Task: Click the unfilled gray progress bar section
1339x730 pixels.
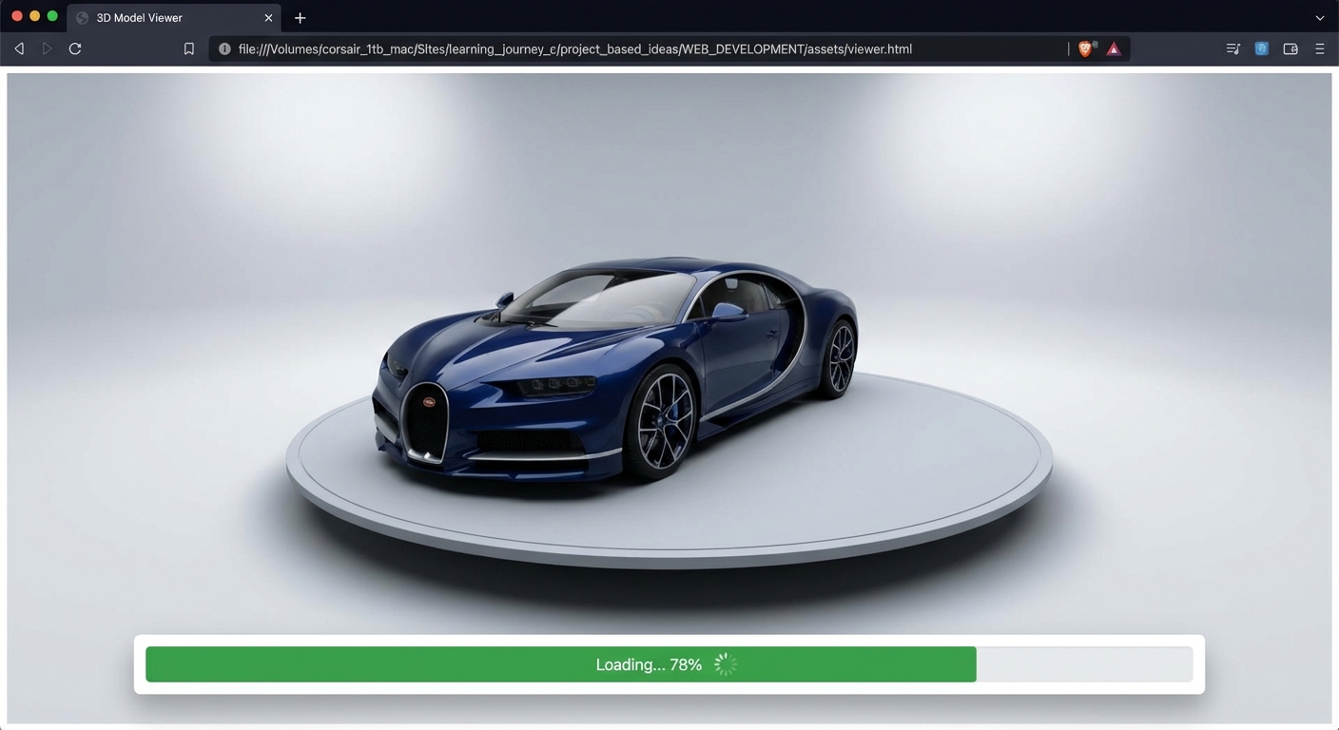Action: tap(1084, 664)
